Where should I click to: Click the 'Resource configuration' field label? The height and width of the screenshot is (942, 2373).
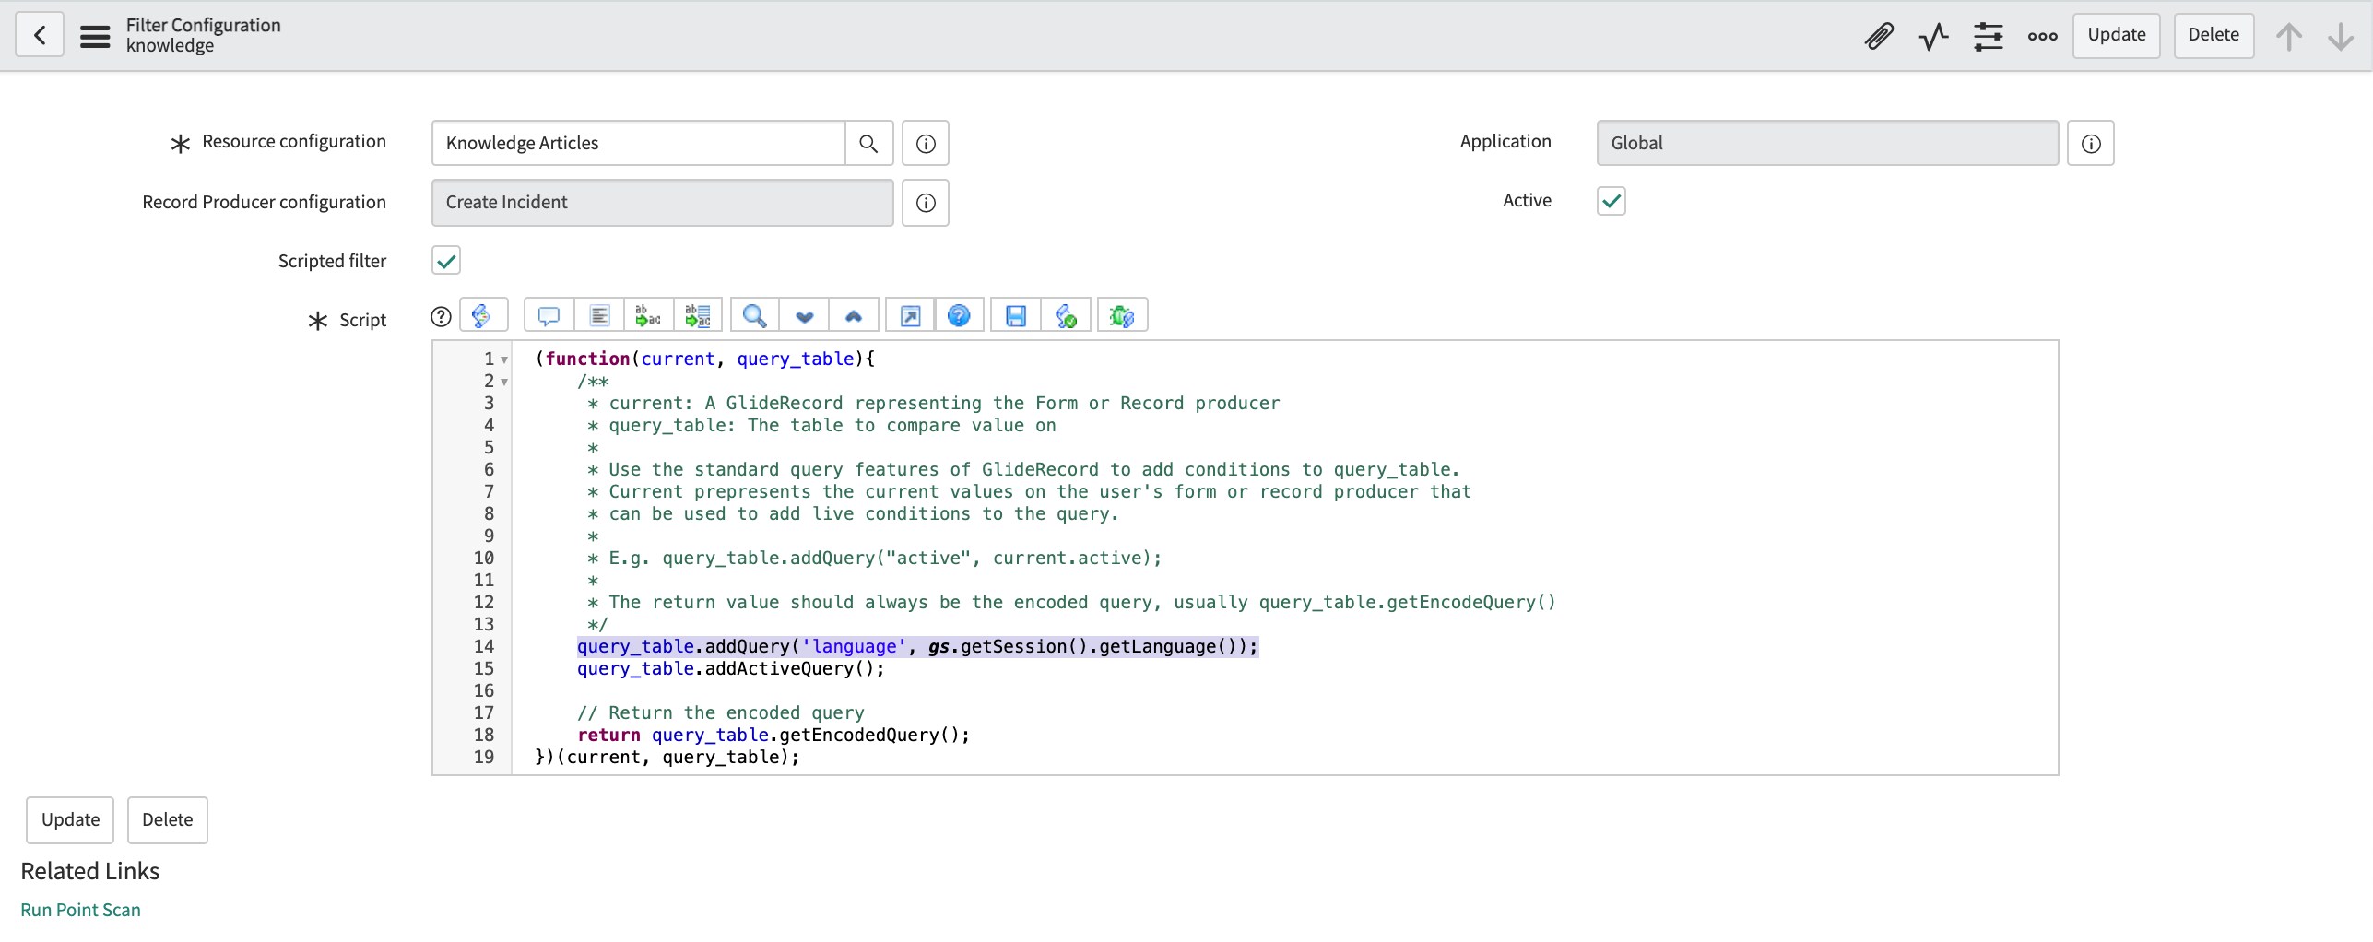coord(294,141)
